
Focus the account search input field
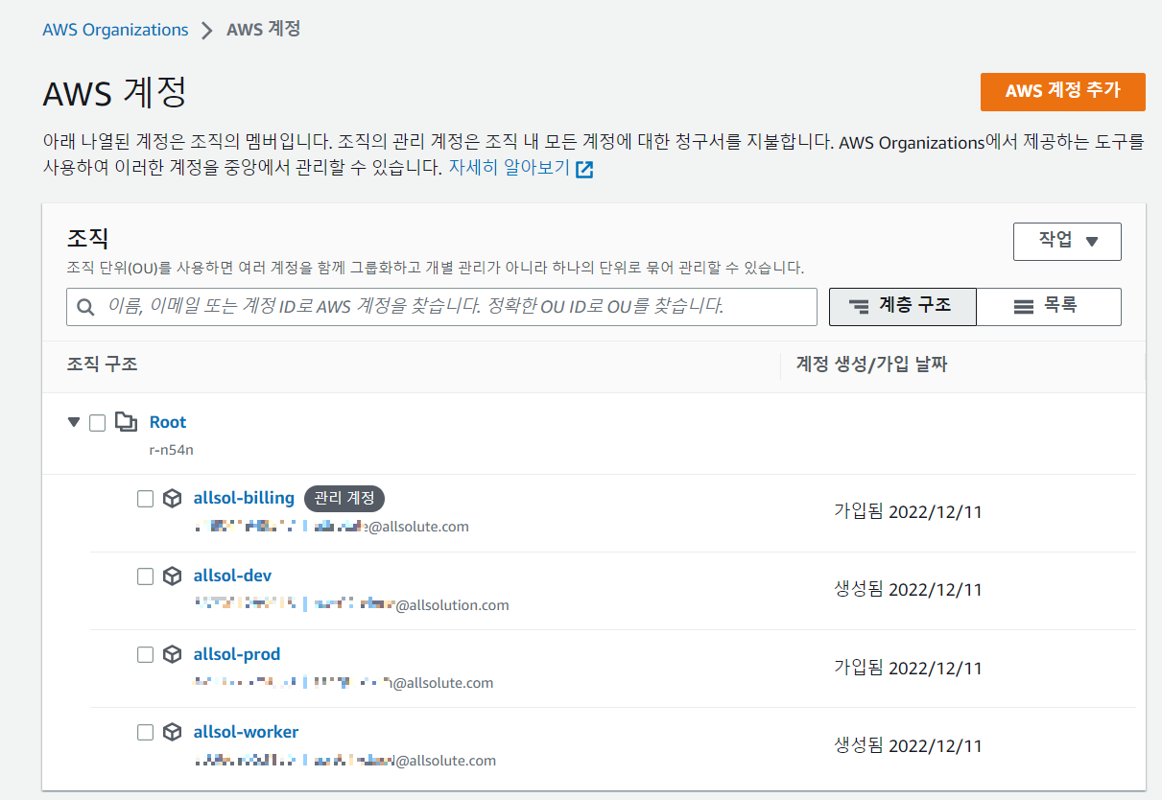(x=441, y=307)
